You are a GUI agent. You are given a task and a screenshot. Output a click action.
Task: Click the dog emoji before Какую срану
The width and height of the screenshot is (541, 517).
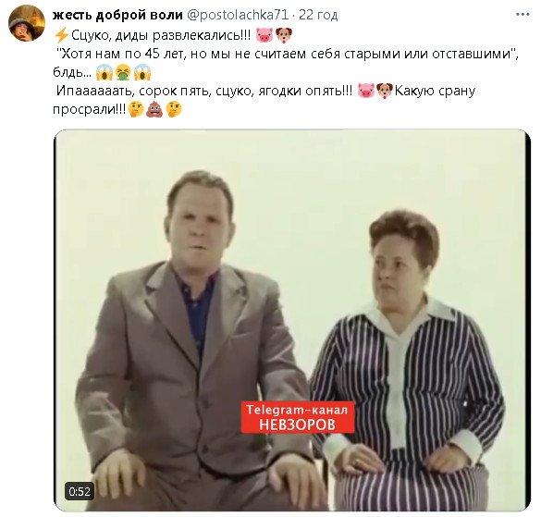point(385,91)
